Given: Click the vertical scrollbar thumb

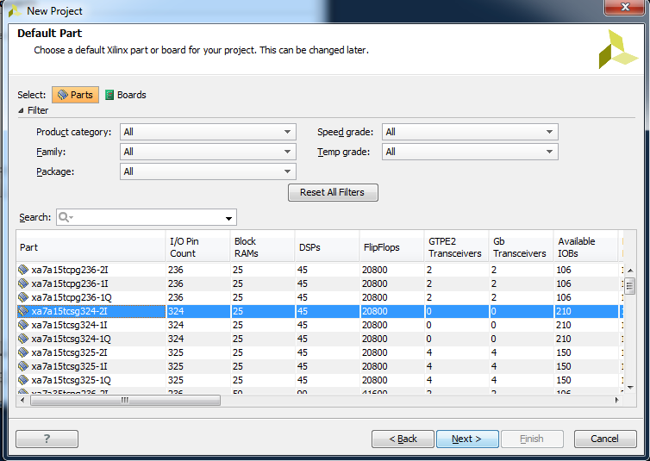Looking at the screenshot, I should coord(630,286).
